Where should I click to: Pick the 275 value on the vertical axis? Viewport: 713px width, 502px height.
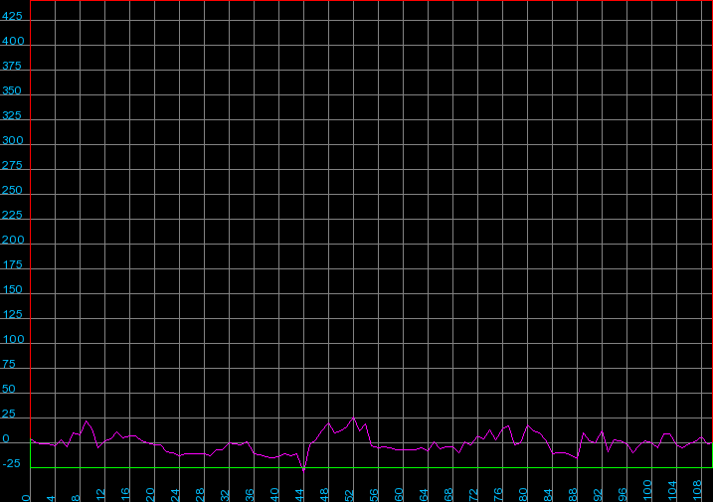click(12, 165)
